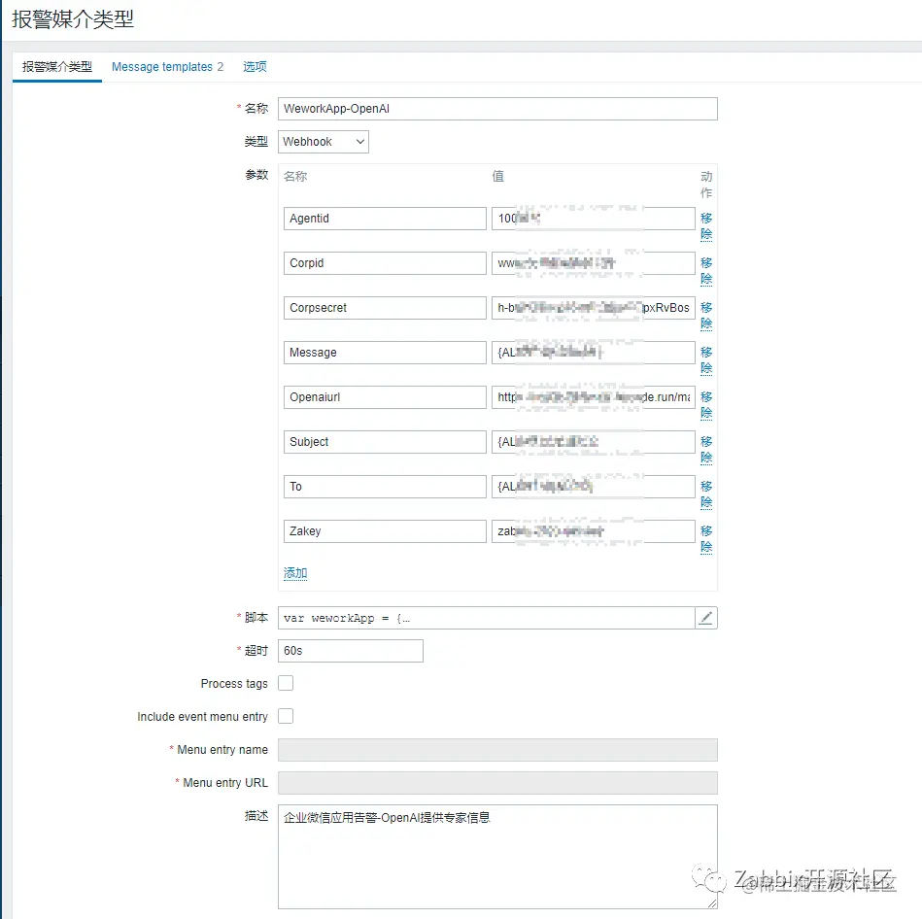Click the Corpsecret value field

pos(594,308)
